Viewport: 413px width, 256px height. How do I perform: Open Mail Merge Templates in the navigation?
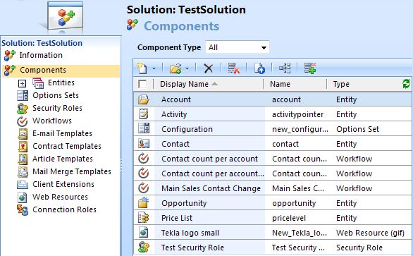[72, 171]
